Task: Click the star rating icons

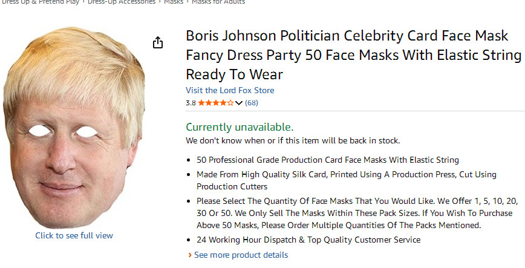Action: pos(215,103)
